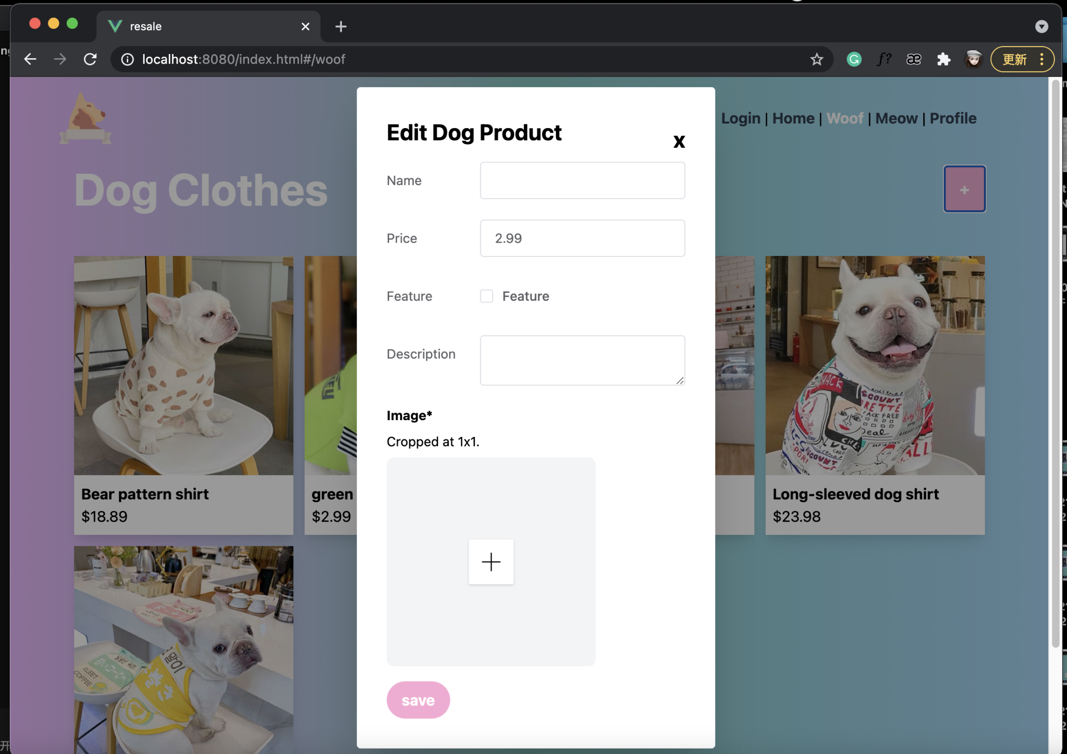Open the Grammarly extension icon
This screenshot has height=754, width=1067.
coord(854,59)
